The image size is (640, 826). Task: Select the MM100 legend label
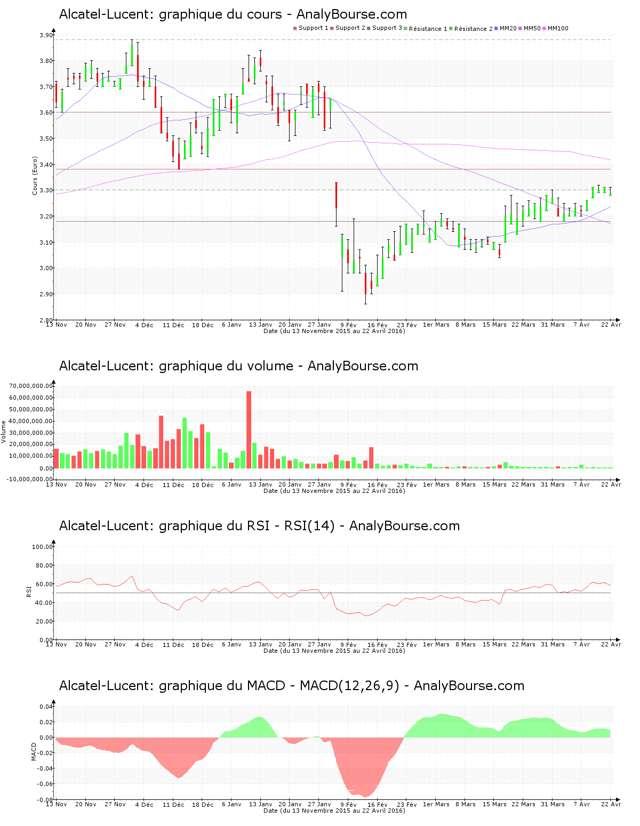(558, 28)
